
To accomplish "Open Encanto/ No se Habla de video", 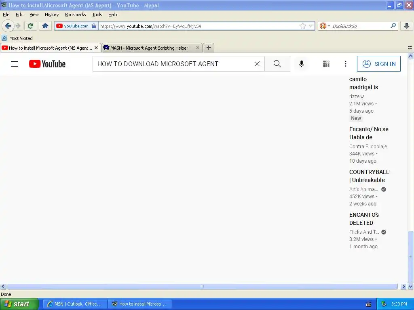I will click(x=369, y=133).
